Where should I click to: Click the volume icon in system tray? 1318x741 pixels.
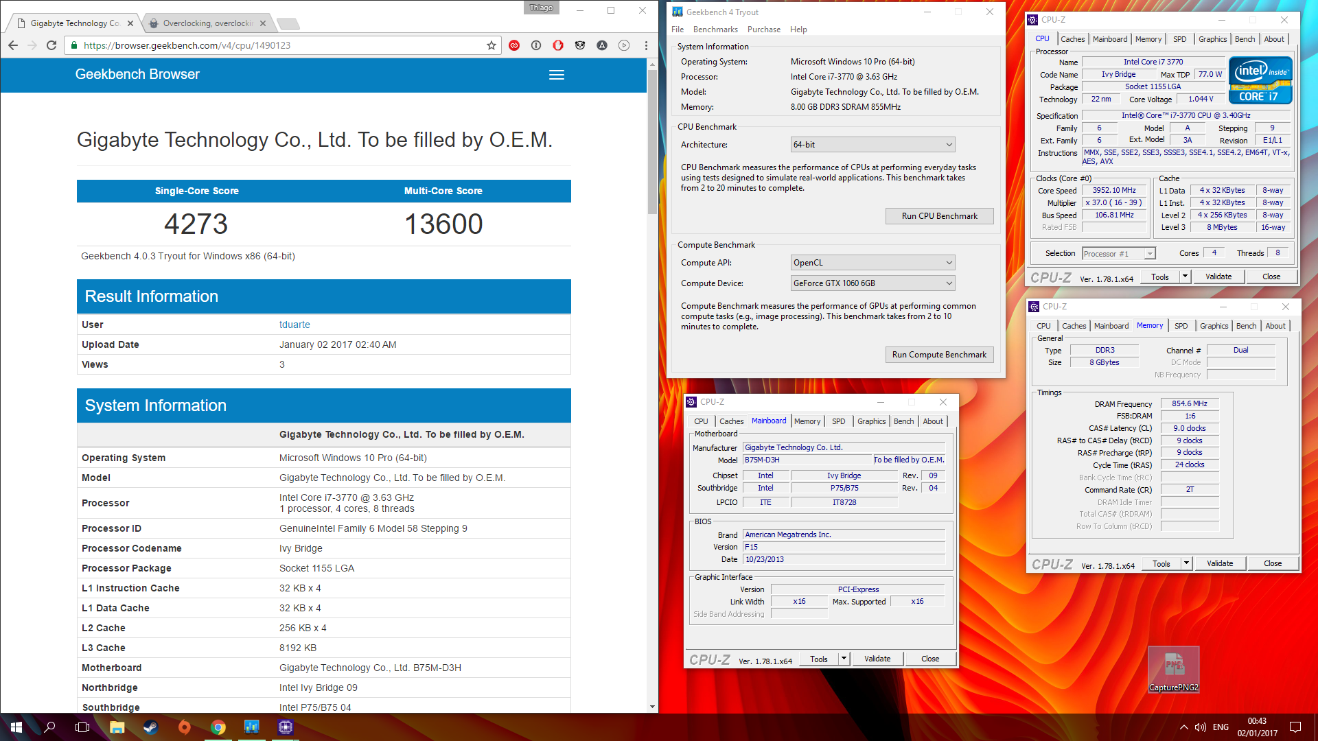[x=1201, y=727]
